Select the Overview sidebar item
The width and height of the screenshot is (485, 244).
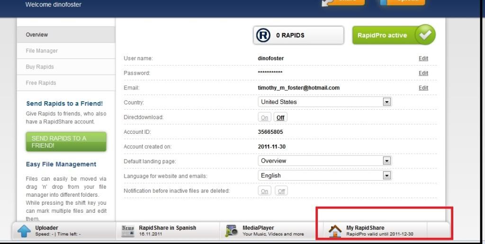[66, 35]
